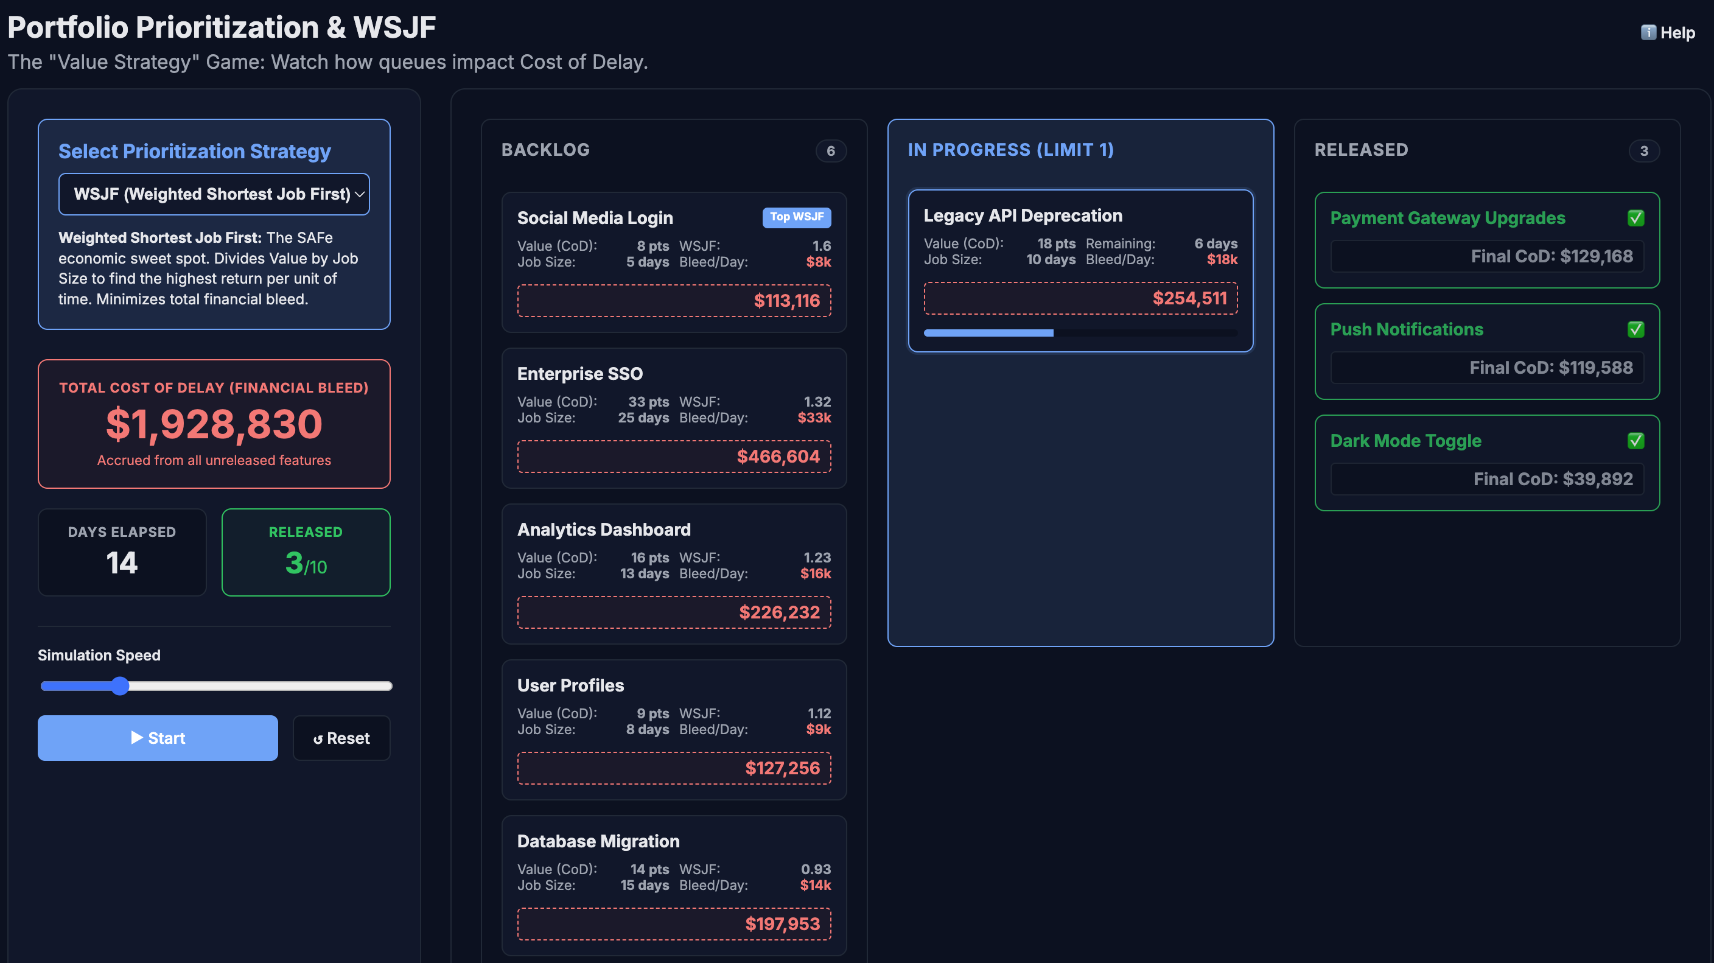Click the $18k Bleed/Day on Legacy API Deprecation

click(x=1222, y=259)
